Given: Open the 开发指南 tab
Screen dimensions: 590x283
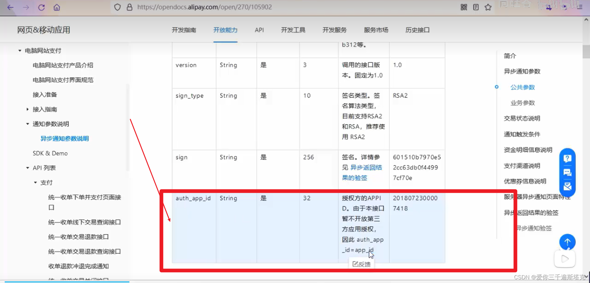Looking at the screenshot, I should 184,30.
